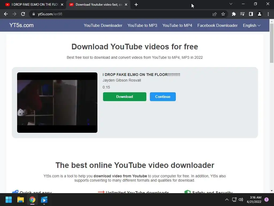The image size is (274, 206).
Task: Open the Chrome extensions puzzle icon
Action: click(234, 14)
